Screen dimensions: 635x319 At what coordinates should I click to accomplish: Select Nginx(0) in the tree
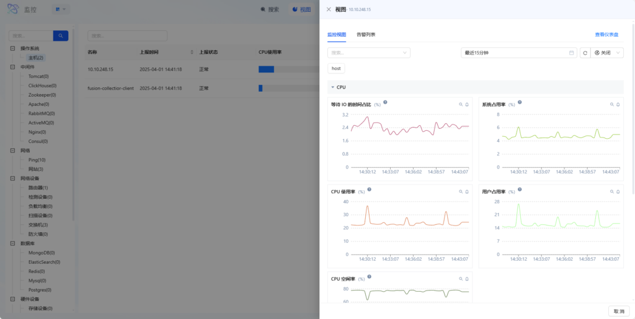(37, 132)
